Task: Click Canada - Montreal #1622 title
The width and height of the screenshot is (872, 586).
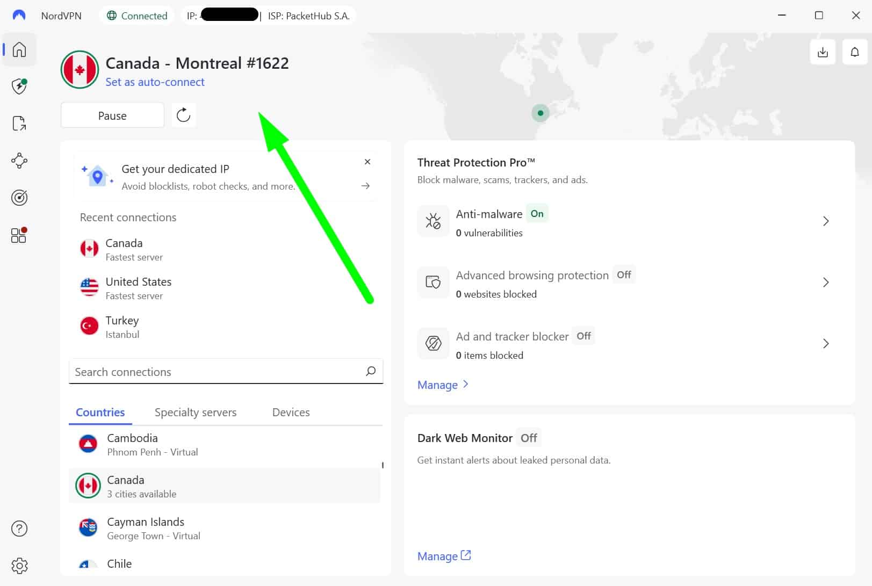Action: pyautogui.click(x=197, y=63)
